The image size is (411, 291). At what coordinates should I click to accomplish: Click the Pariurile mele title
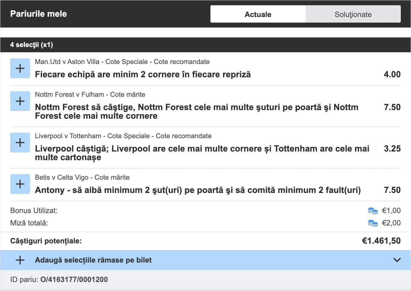(x=38, y=14)
